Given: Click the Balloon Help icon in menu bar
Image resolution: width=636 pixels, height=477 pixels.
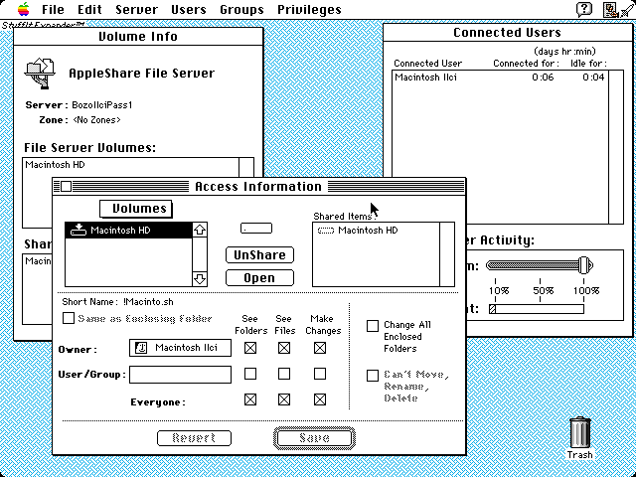Looking at the screenshot, I should [583, 9].
